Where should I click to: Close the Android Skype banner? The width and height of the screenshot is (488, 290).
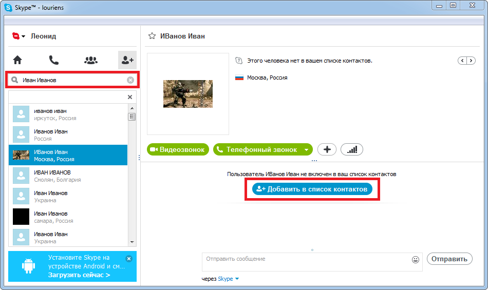tap(129, 259)
